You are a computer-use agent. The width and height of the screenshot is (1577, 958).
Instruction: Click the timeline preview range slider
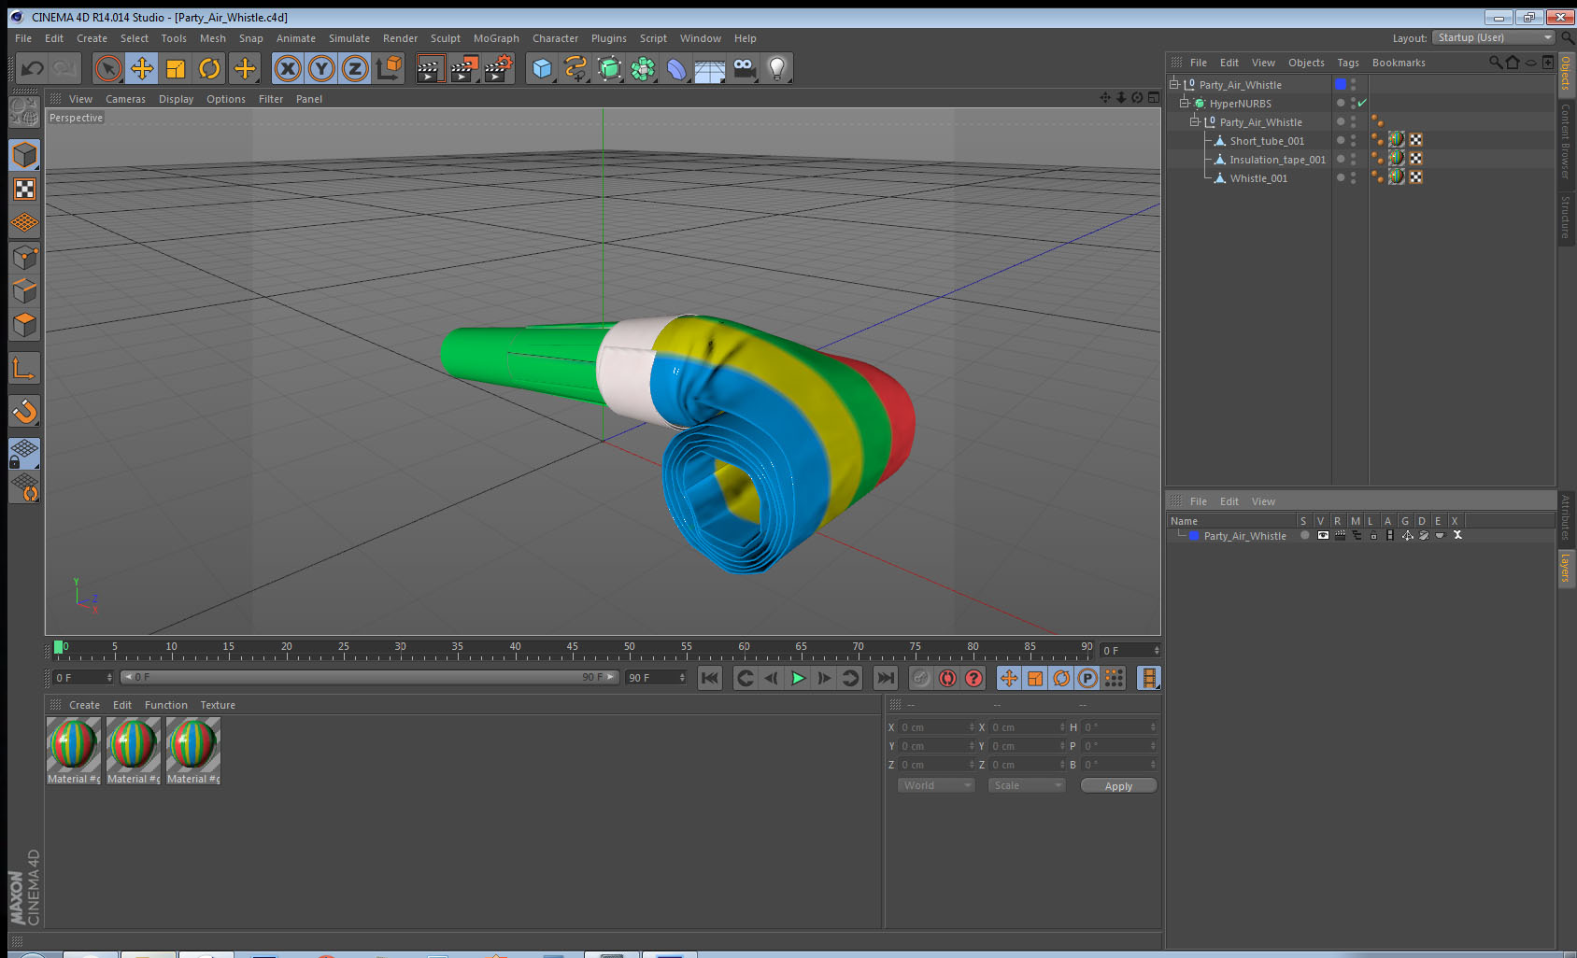pyautogui.click(x=369, y=677)
